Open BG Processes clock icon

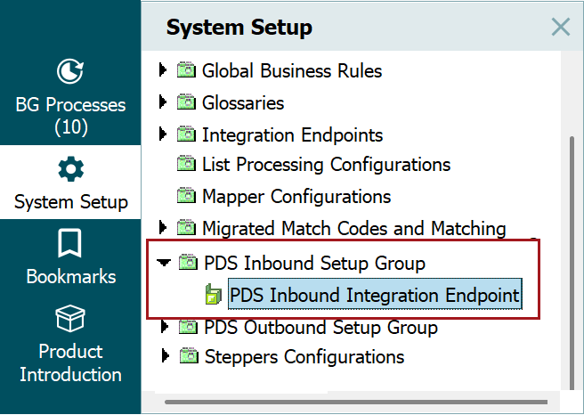pyautogui.click(x=70, y=71)
